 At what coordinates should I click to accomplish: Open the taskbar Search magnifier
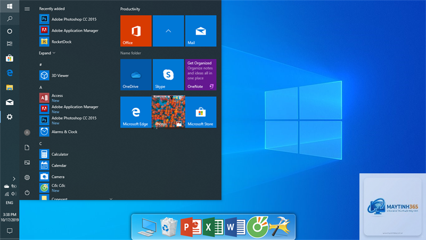click(10, 19)
